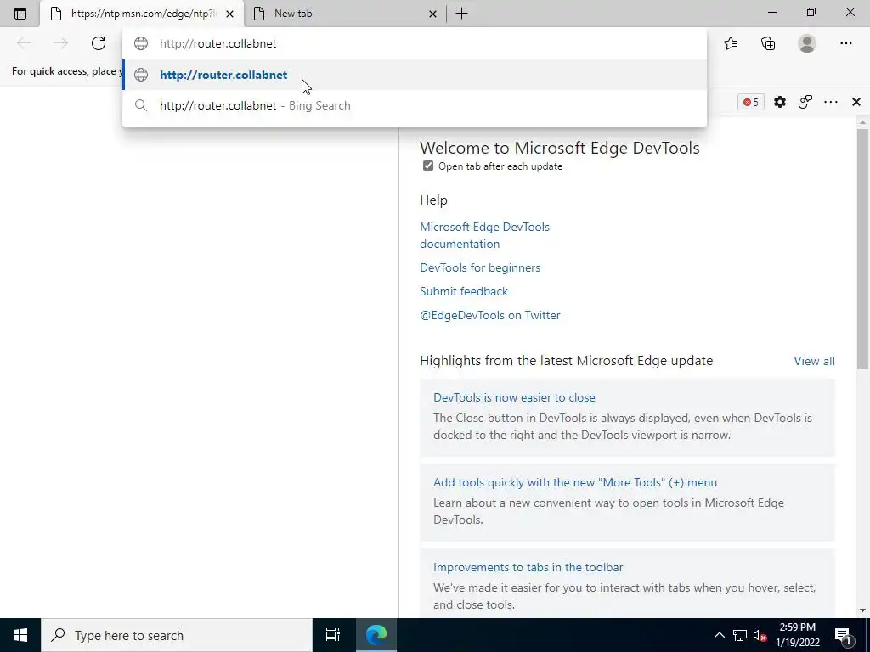This screenshot has height=652, width=870.
Task: Open the notification center icon
Action: [x=844, y=635]
